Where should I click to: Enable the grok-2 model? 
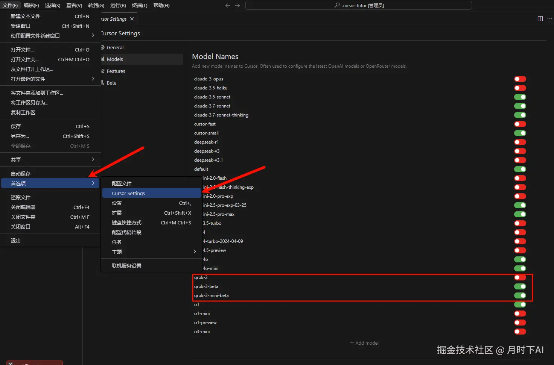[x=520, y=277]
